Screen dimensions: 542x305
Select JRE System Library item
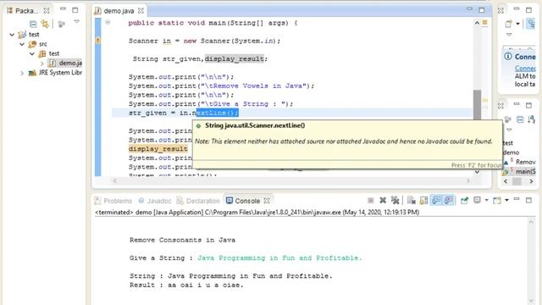pos(55,73)
